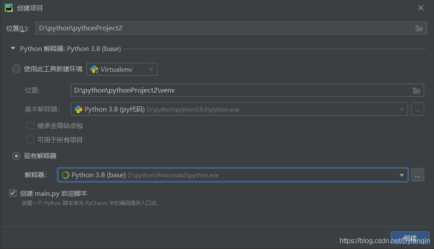Viewport: 434px width, 249px height.
Task: Click the Anaconda icon in interpreter combo
Action: (65, 175)
